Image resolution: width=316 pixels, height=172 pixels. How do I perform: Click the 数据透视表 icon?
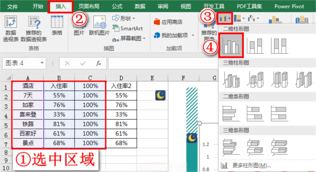11,28
